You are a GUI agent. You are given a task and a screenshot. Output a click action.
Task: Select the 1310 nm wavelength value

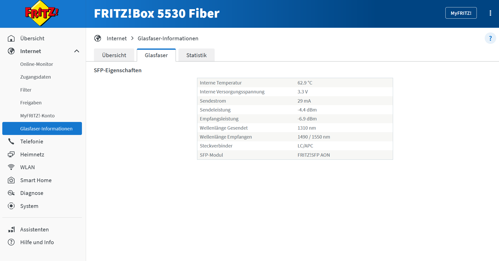click(x=307, y=128)
